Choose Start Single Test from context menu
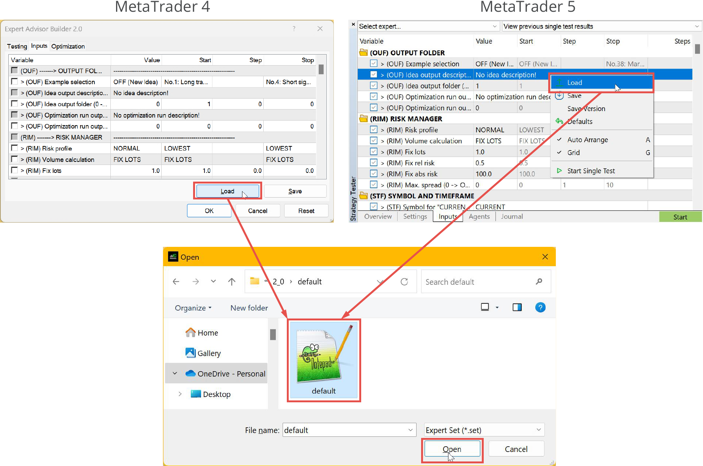The height and width of the screenshot is (466, 703). click(x=602, y=171)
